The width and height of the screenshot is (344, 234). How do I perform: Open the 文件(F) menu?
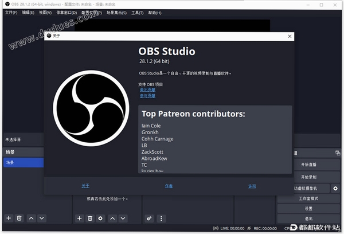pos(11,13)
